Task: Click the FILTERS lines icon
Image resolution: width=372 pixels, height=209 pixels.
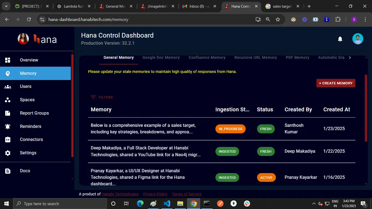Action: click(x=93, y=97)
